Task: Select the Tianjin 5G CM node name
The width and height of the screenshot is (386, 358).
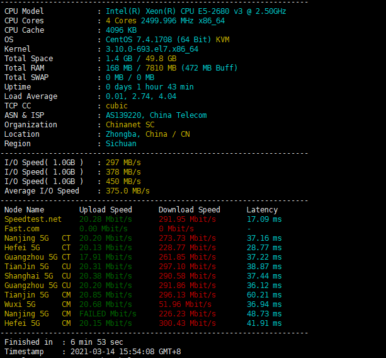Action: [x=37, y=295]
